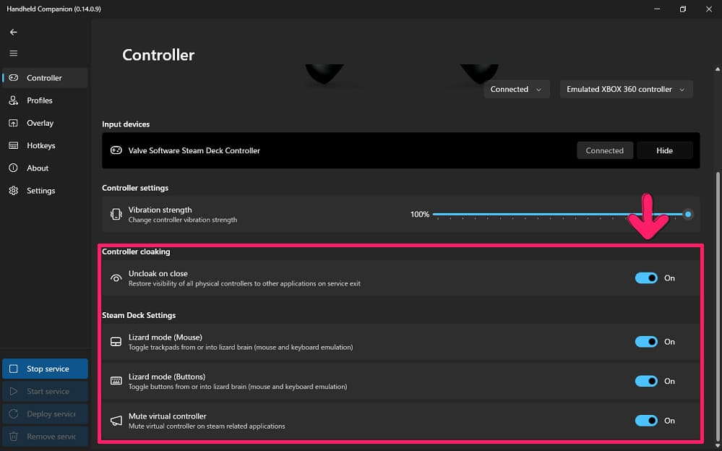
Task: Click the Remove service trash icon
Action: point(13,437)
